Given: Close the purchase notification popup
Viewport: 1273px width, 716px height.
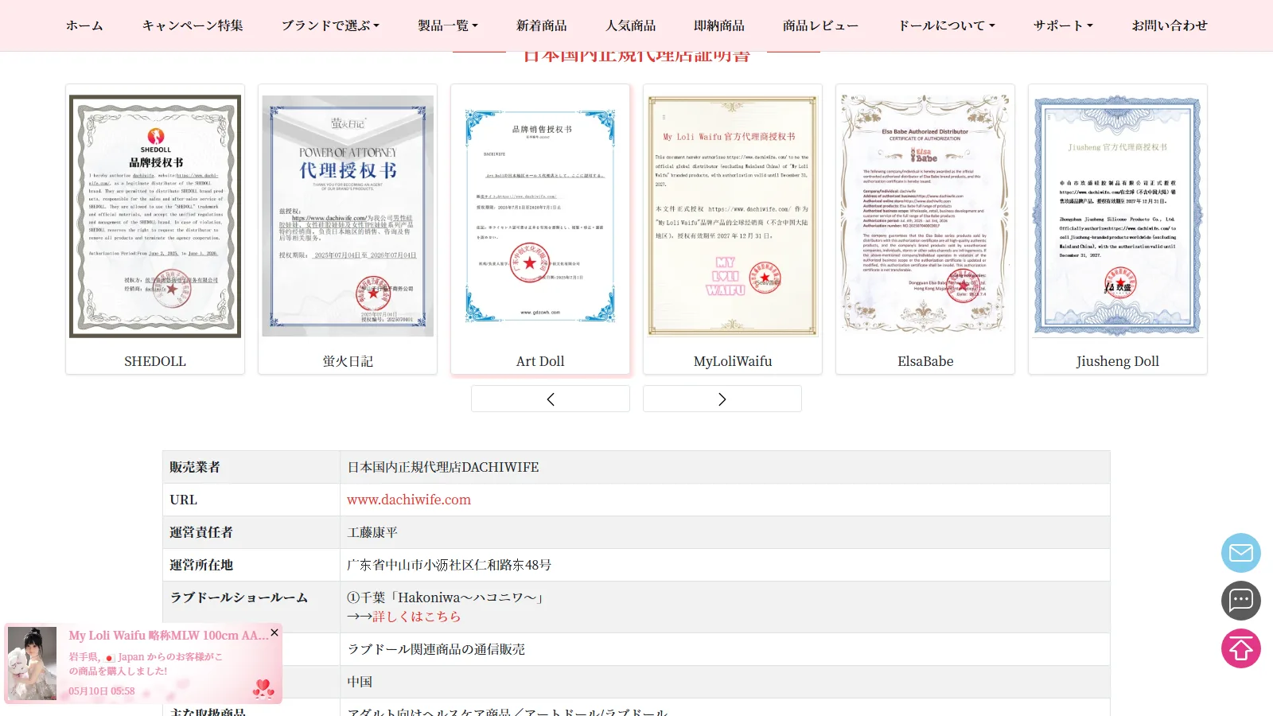Looking at the screenshot, I should (274, 632).
